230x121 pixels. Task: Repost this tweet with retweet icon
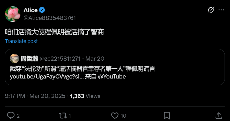coord(63,116)
